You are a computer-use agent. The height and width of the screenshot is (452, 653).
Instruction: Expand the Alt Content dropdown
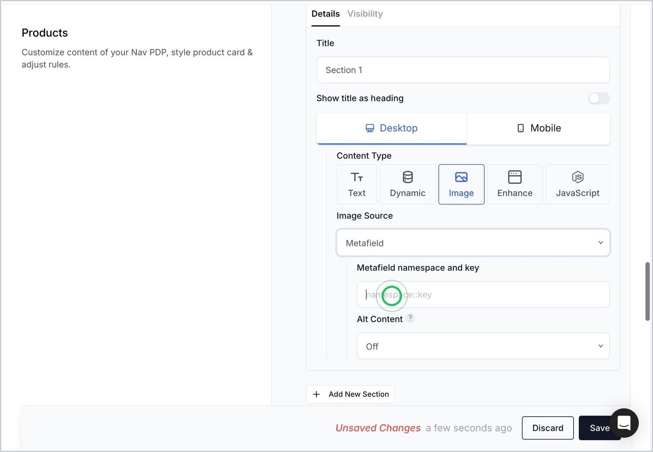pos(483,346)
